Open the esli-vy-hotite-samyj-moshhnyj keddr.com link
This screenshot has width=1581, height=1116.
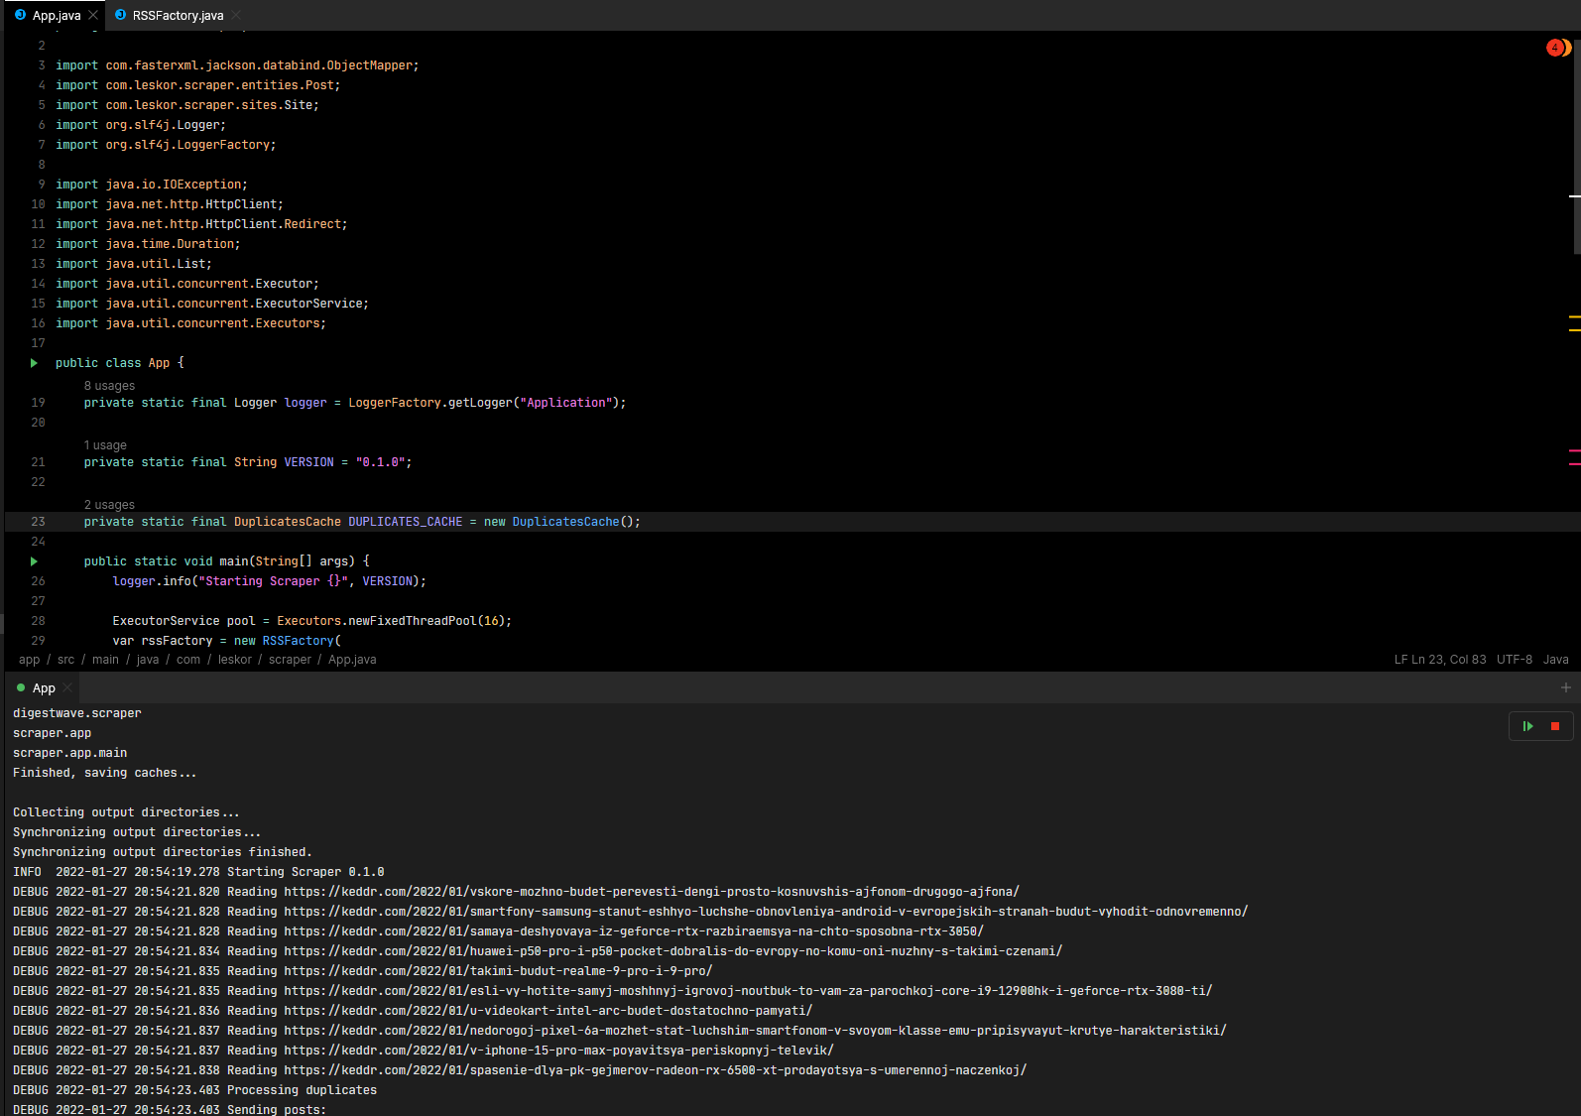[x=748, y=991]
